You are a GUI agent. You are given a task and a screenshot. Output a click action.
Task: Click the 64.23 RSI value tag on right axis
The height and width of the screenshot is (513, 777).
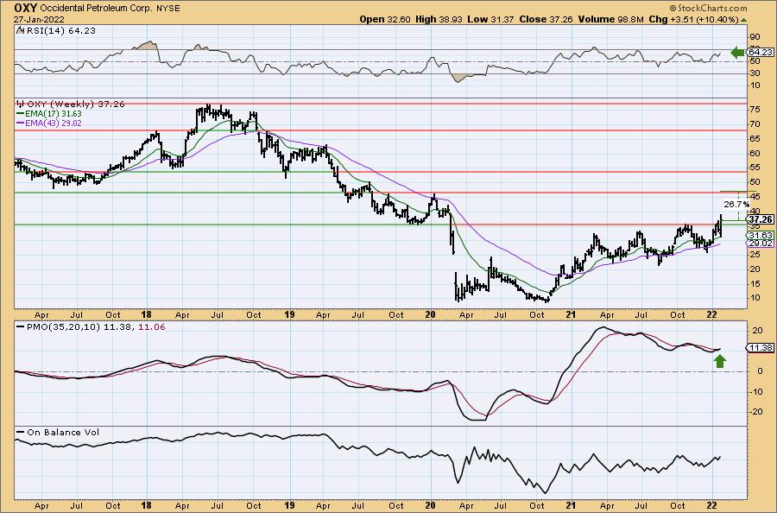click(x=761, y=52)
